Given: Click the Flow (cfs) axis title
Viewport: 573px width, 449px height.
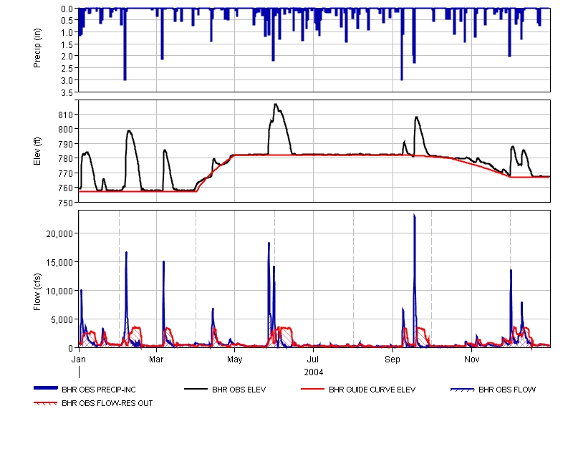Looking at the screenshot, I should [x=37, y=292].
